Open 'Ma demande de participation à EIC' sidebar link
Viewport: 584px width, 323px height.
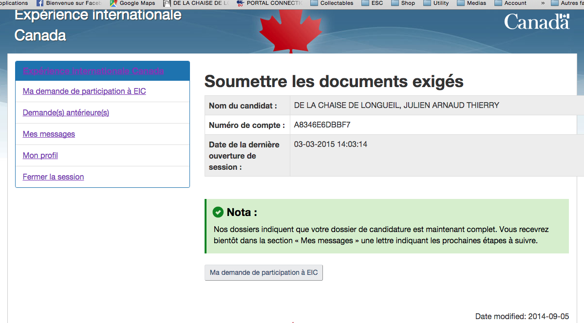[84, 91]
